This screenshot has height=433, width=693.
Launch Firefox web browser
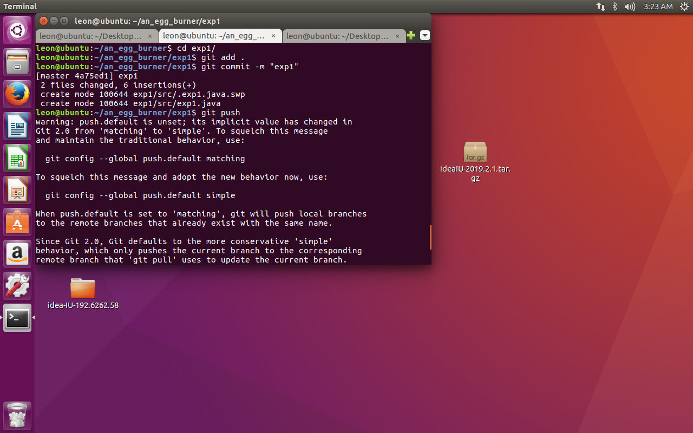17,94
